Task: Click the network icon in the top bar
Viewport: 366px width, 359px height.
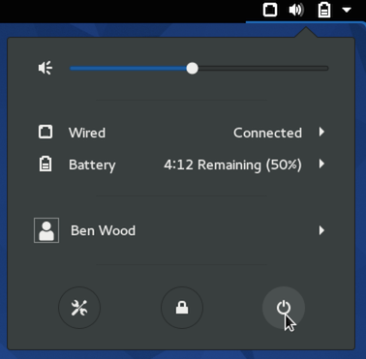Action: tap(270, 10)
